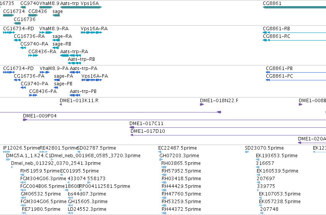Click EST EC22487.5prime
This screenshot has height=215, width=326.
pos(160,152)
